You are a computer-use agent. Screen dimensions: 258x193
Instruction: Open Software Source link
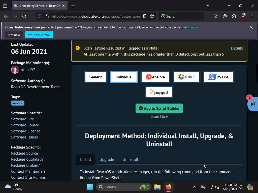(x=25, y=125)
